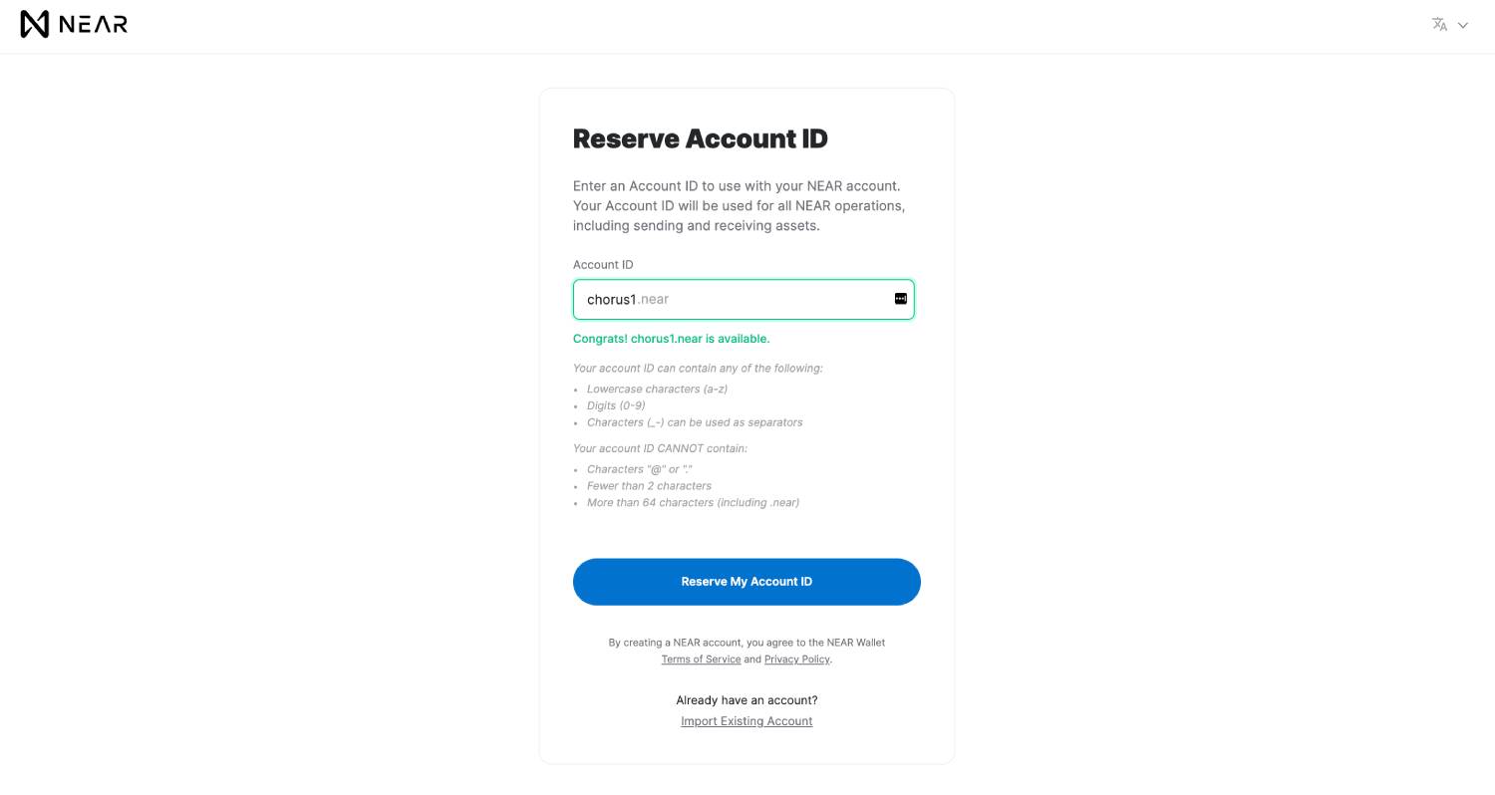Click the green chorus1.near available message

click(x=671, y=339)
